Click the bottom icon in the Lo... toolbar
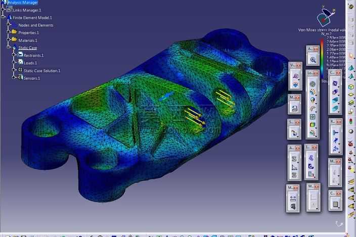The image size is (356, 237). (313, 133)
